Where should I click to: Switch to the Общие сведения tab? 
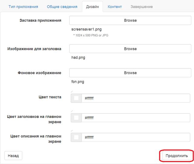[x=62, y=7]
